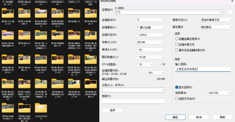Close the 添加到压缩包 dialog with X
The height and width of the screenshot is (122, 235).
[x=232, y=1]
